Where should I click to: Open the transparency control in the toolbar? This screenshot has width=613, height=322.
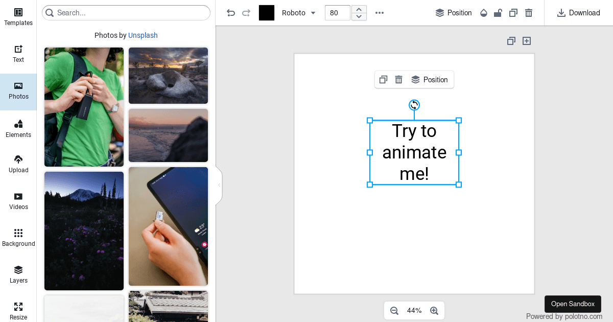pos(483,13)
